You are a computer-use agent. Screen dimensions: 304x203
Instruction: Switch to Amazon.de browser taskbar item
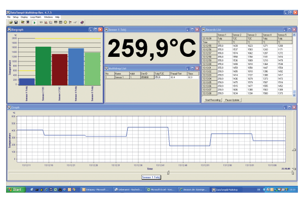tap(194, 190)
